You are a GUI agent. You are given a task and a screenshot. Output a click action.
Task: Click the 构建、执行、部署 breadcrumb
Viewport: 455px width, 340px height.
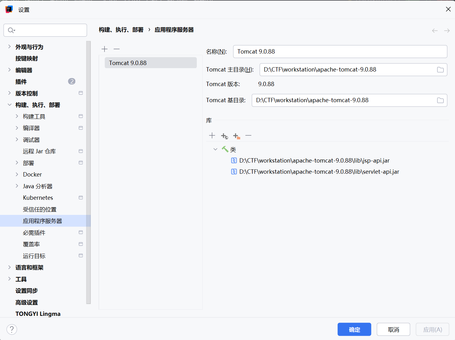click(121, 30)
